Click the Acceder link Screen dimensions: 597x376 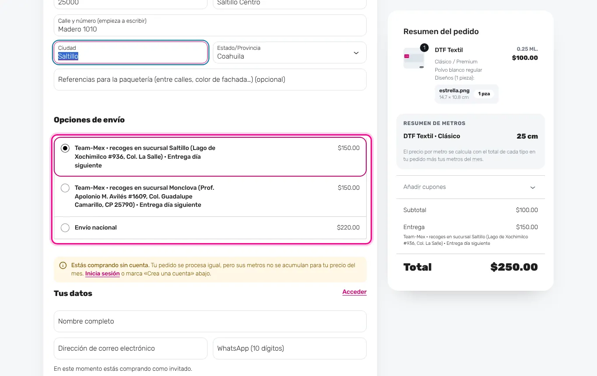click(x=354, y=292)
